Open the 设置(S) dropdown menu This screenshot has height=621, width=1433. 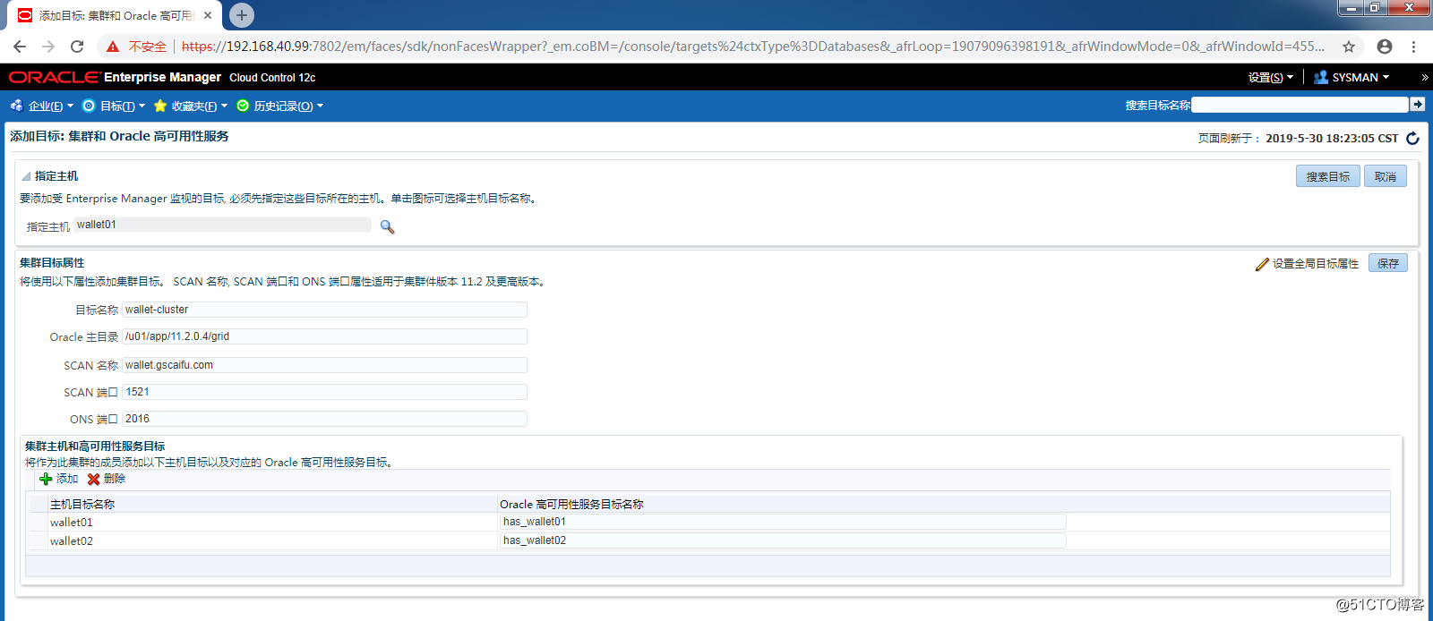tap(1270, 78)
